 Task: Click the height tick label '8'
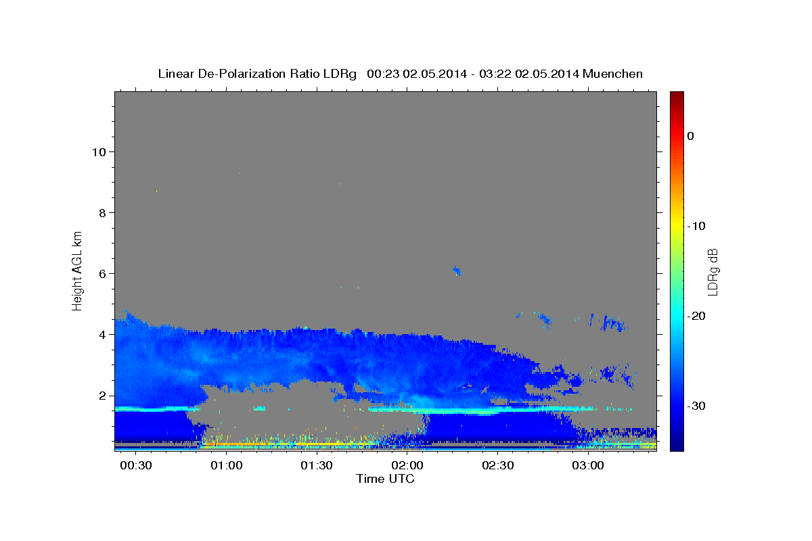point(101,212)
